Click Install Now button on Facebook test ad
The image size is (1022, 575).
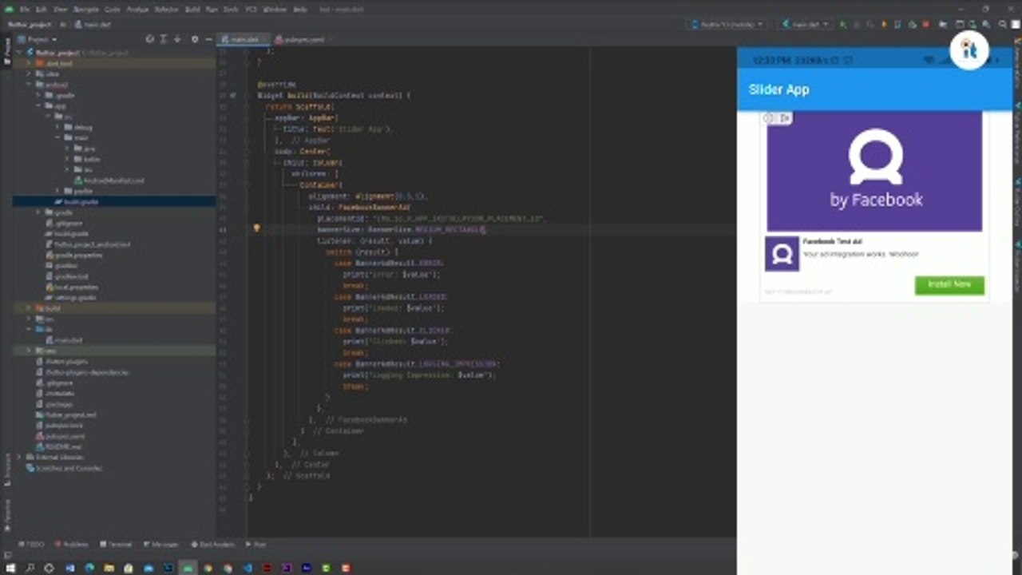(x=949, y=284)
